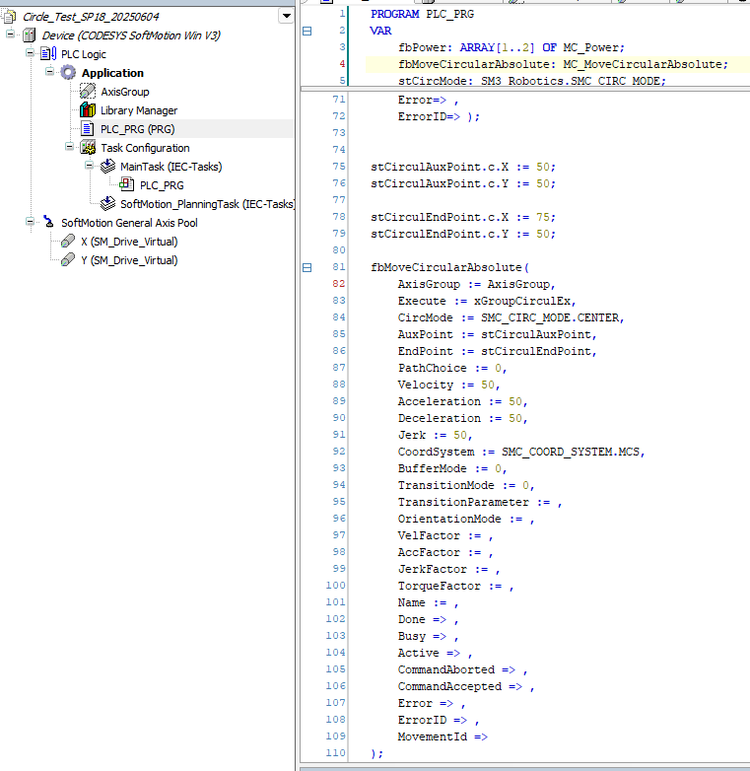Click SMC_COORD_SYSTEM.MCS value
The image size is (750, 771).
coord(570,452)
